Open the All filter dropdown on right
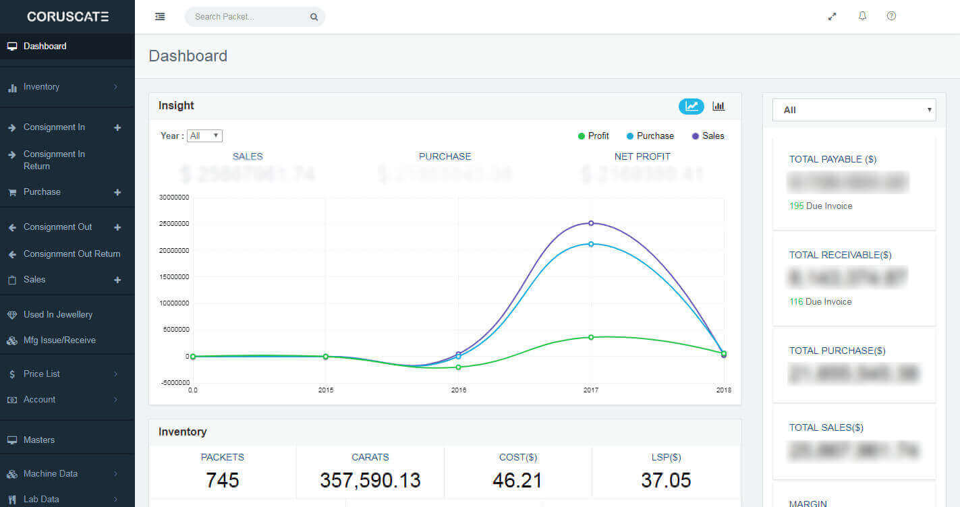 854,110
